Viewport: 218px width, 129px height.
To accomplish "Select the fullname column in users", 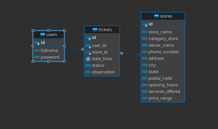I will (x=49, y=51).
